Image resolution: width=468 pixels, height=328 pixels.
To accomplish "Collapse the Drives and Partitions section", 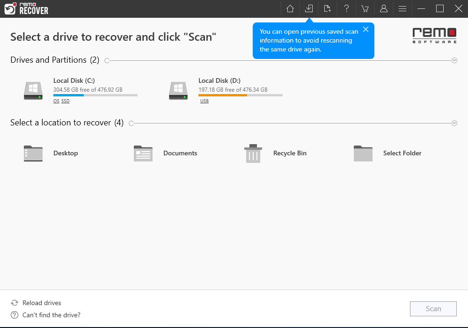I will 454,60.
